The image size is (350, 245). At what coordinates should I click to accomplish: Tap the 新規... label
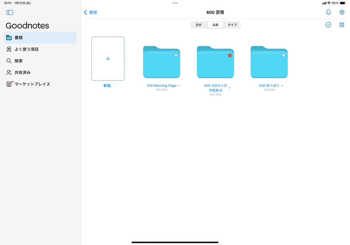coord(108,85)
